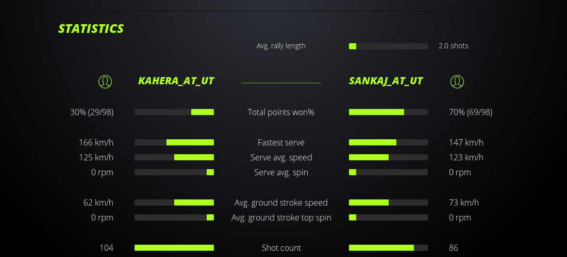Screen dimensions: 567x257
Task: Click SANKAJ's ground stroke top spin bar
Action: tap(388, 217)
